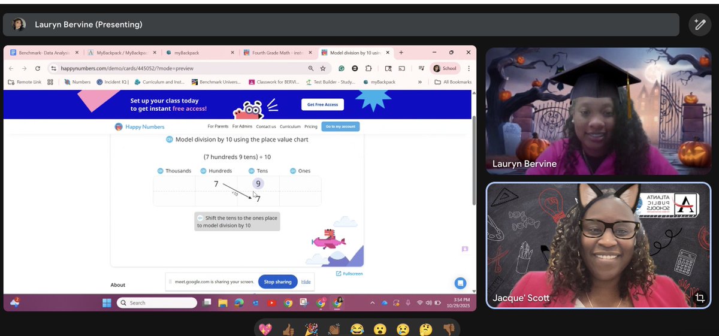719x336 pixels.
Task: Select Lauryn Bervine video tile
Action: pos(598,111)
